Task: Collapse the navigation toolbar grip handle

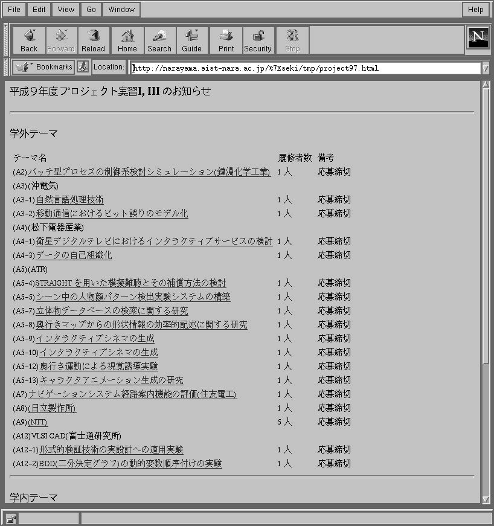Action: (x=6, y=40)
